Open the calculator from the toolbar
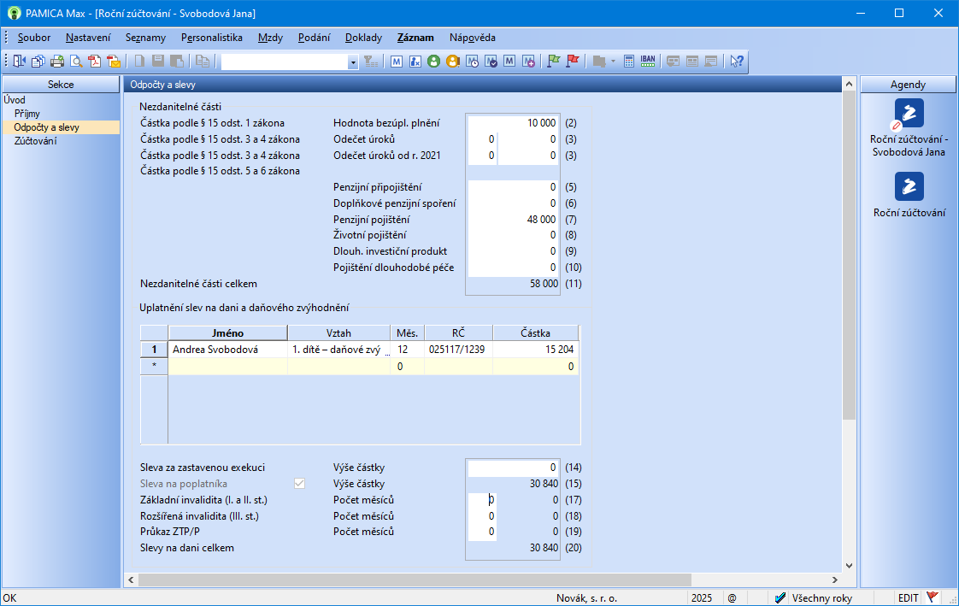The width and height of the screenshot is (959, 606). [x=629, y=61]
